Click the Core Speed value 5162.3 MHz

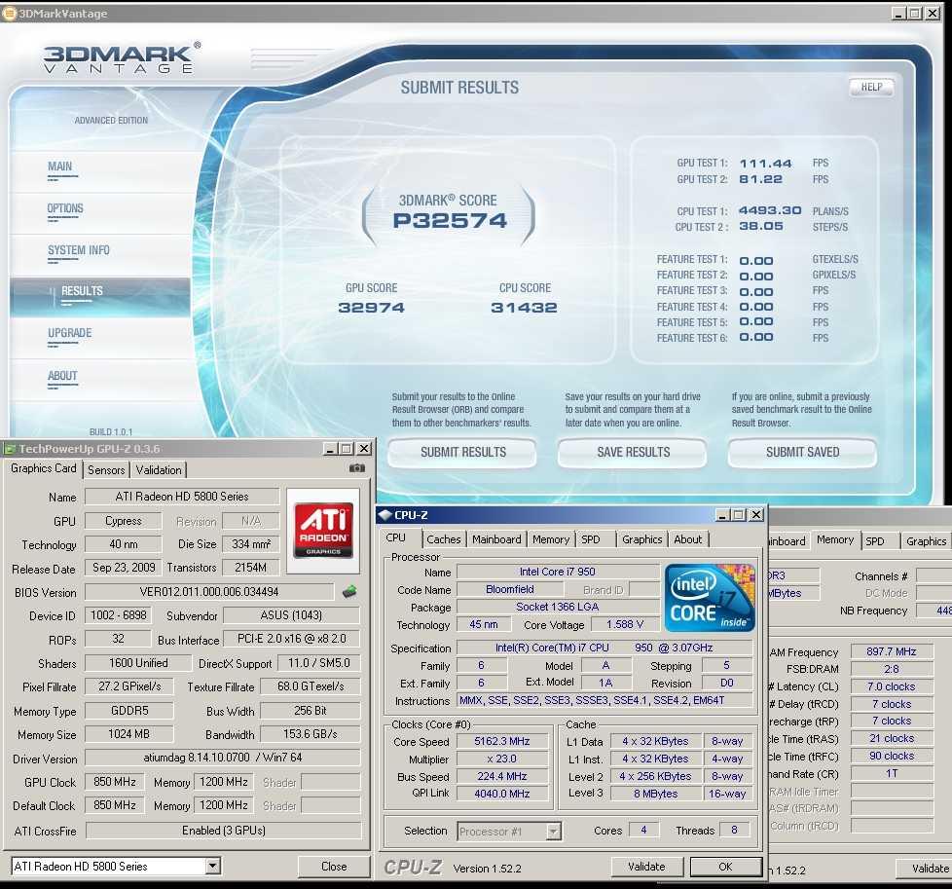point(502,741)
